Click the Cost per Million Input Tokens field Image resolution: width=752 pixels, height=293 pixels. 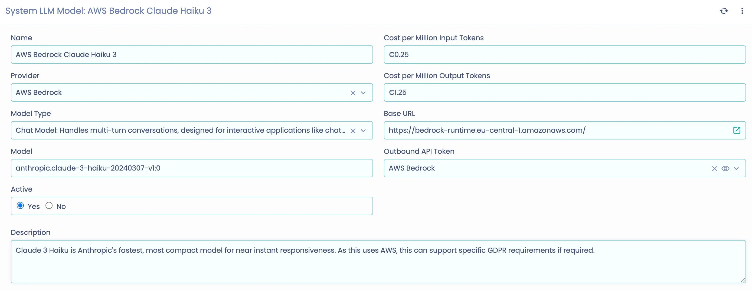(565, 55)
